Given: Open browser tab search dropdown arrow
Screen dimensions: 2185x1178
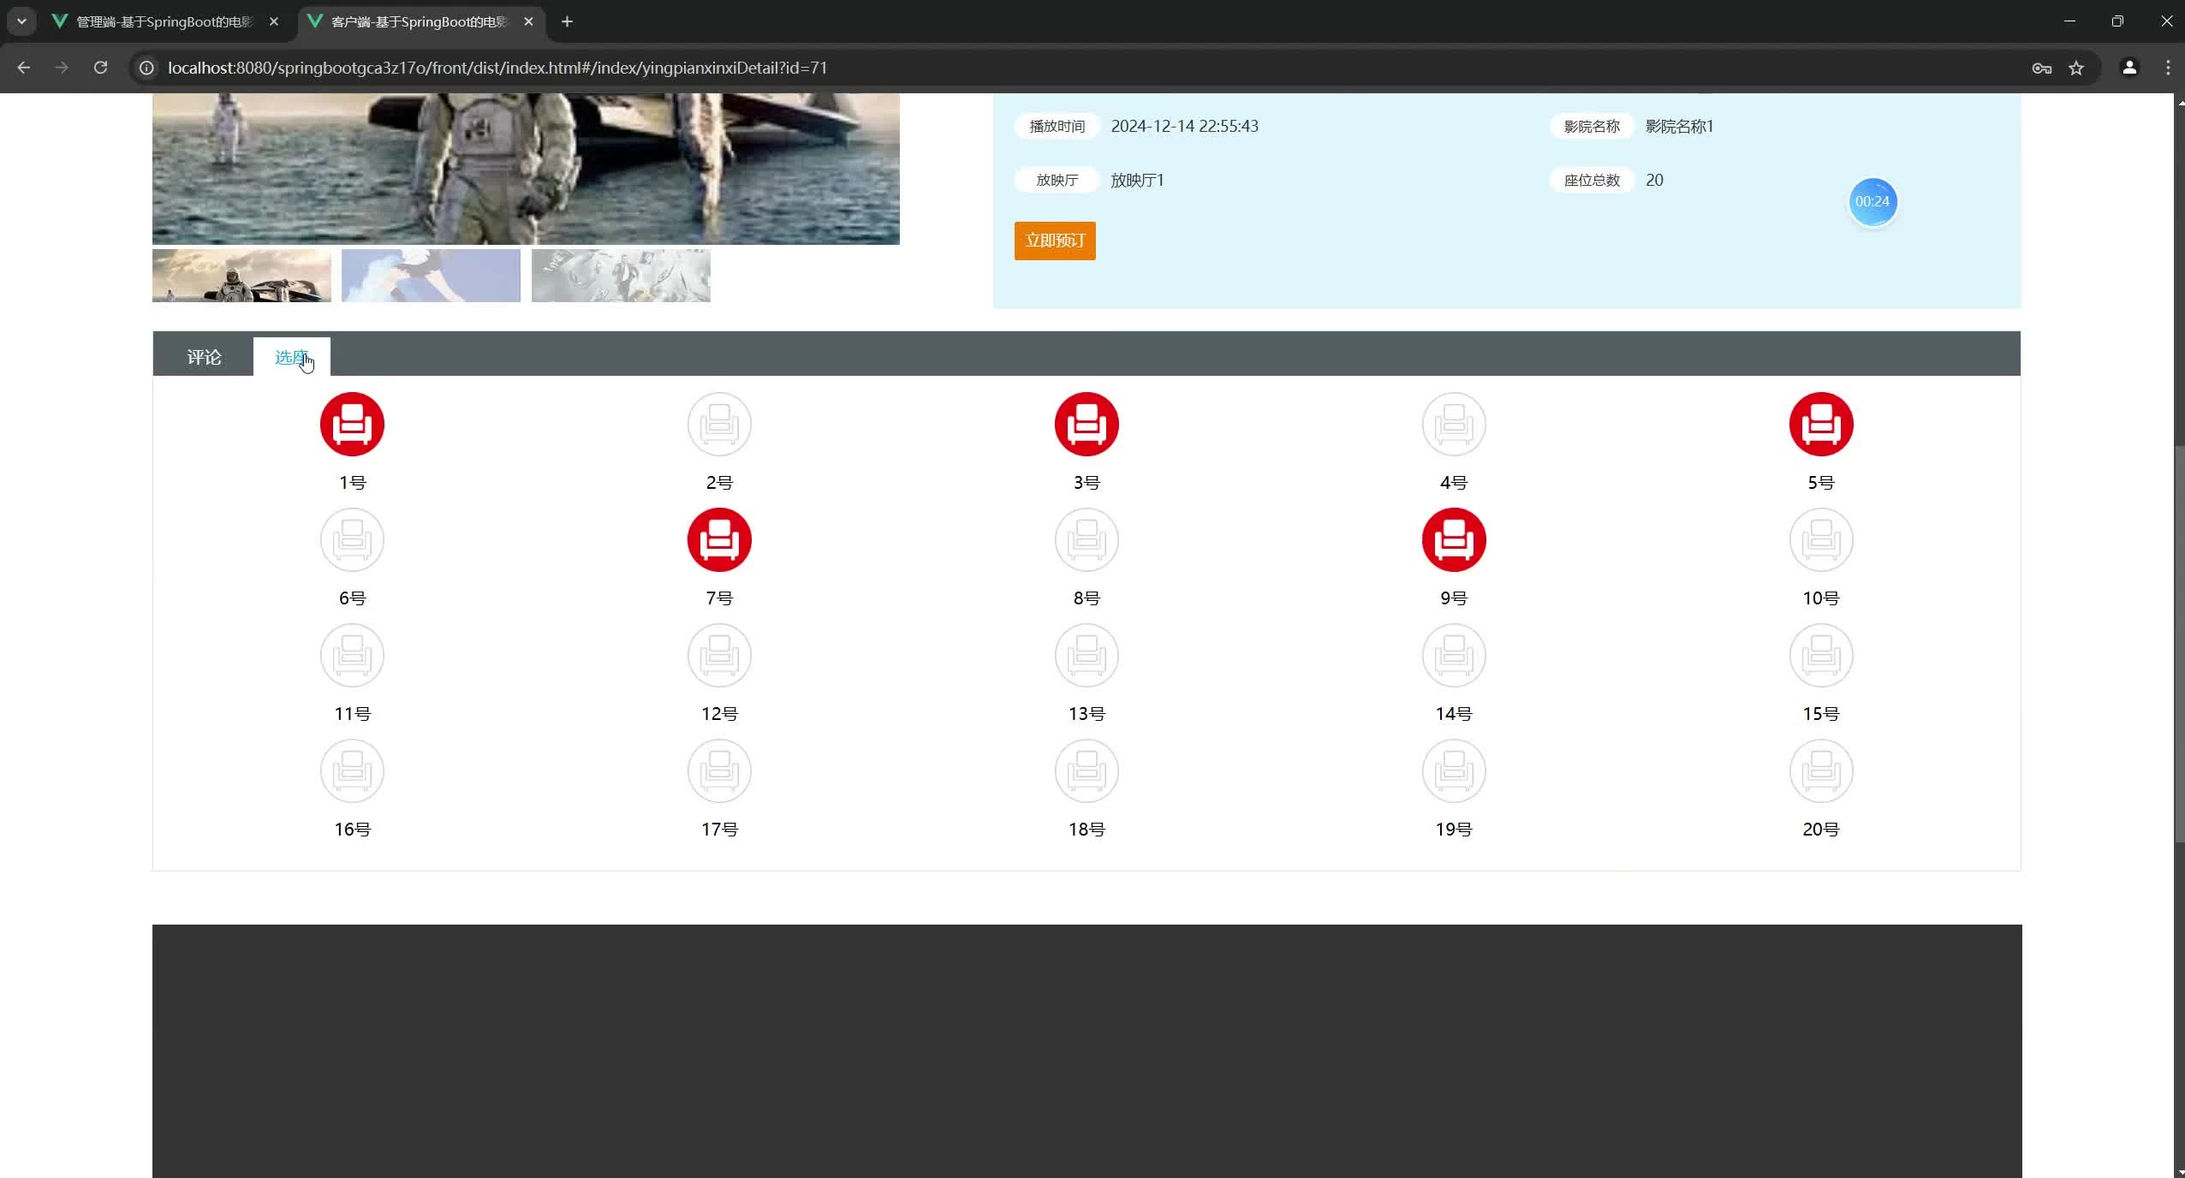Looking at the screenshot, I should pos(21,21).
